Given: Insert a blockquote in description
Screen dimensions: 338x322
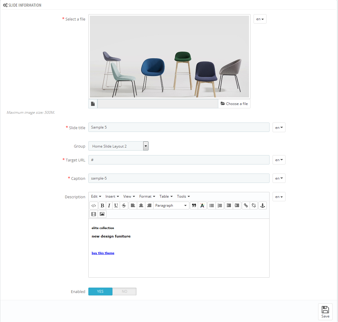Looking at the screenshot, I should [x=194, y=206].
